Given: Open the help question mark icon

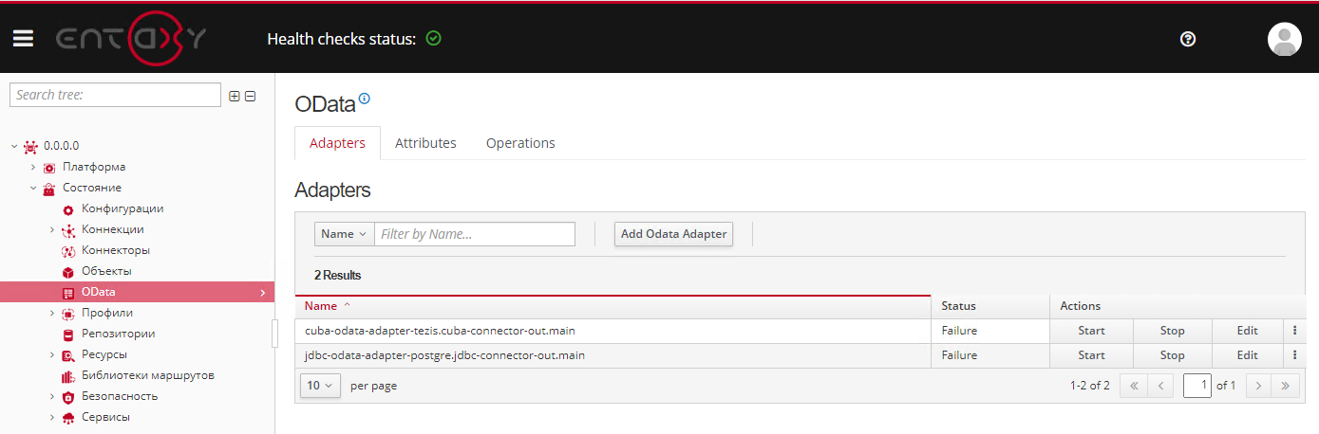Looking at the screenshot, I should [1187, 39].
